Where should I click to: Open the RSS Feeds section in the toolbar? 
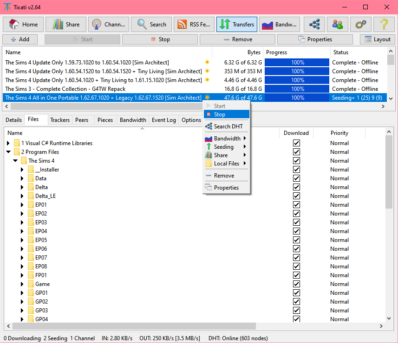tap(194, 24)
